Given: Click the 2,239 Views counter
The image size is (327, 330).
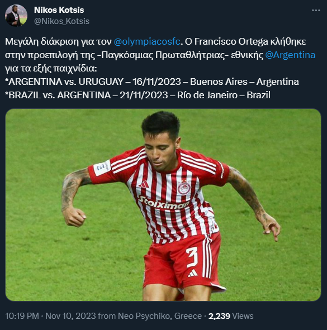Looking at the screenshot, I should 231,316.
